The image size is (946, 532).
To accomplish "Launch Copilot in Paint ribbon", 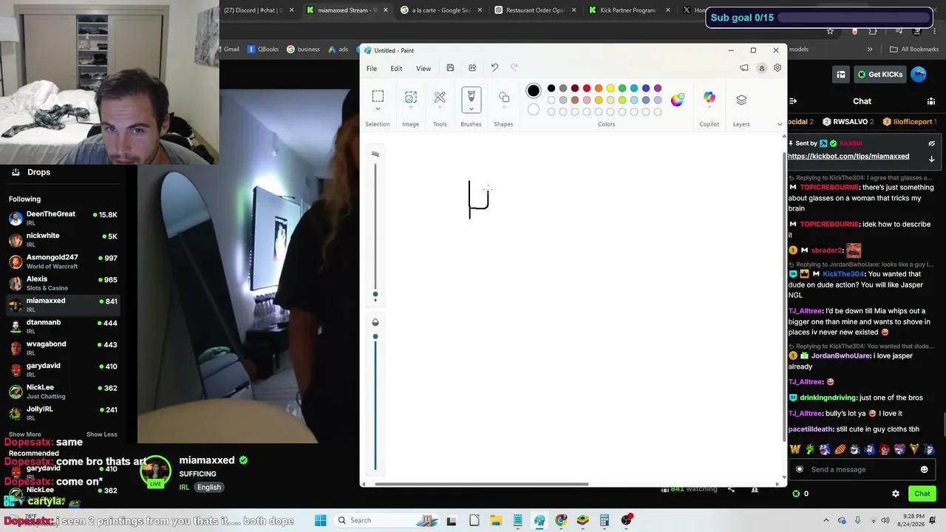I will pos(709,98).
